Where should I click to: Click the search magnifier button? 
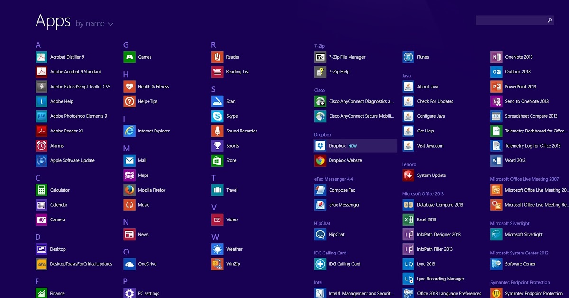coord(550,20)
